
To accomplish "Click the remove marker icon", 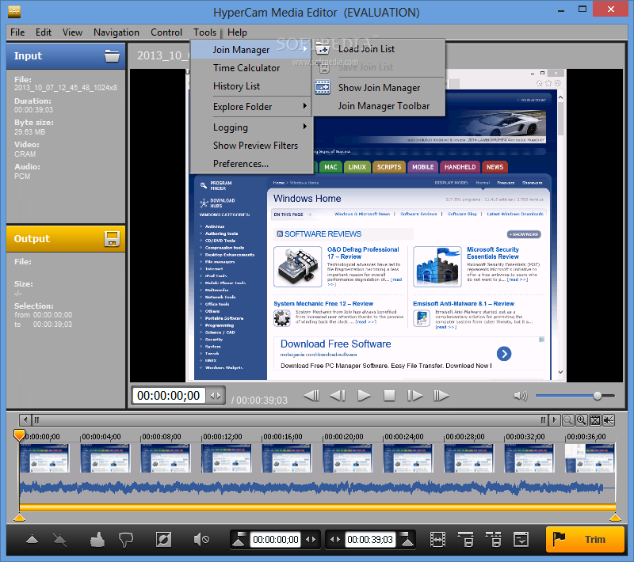I will [59, 540].
